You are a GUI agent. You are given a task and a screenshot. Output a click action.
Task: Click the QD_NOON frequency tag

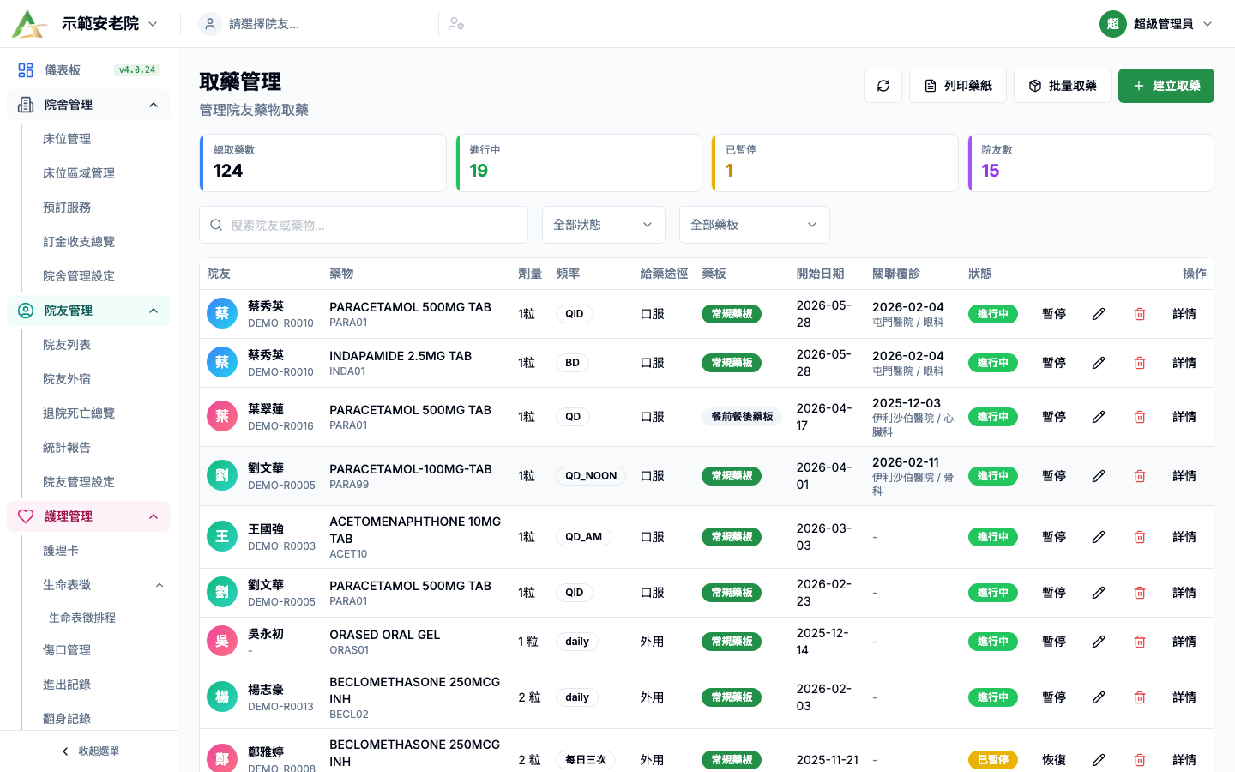(x=591, y=476)
